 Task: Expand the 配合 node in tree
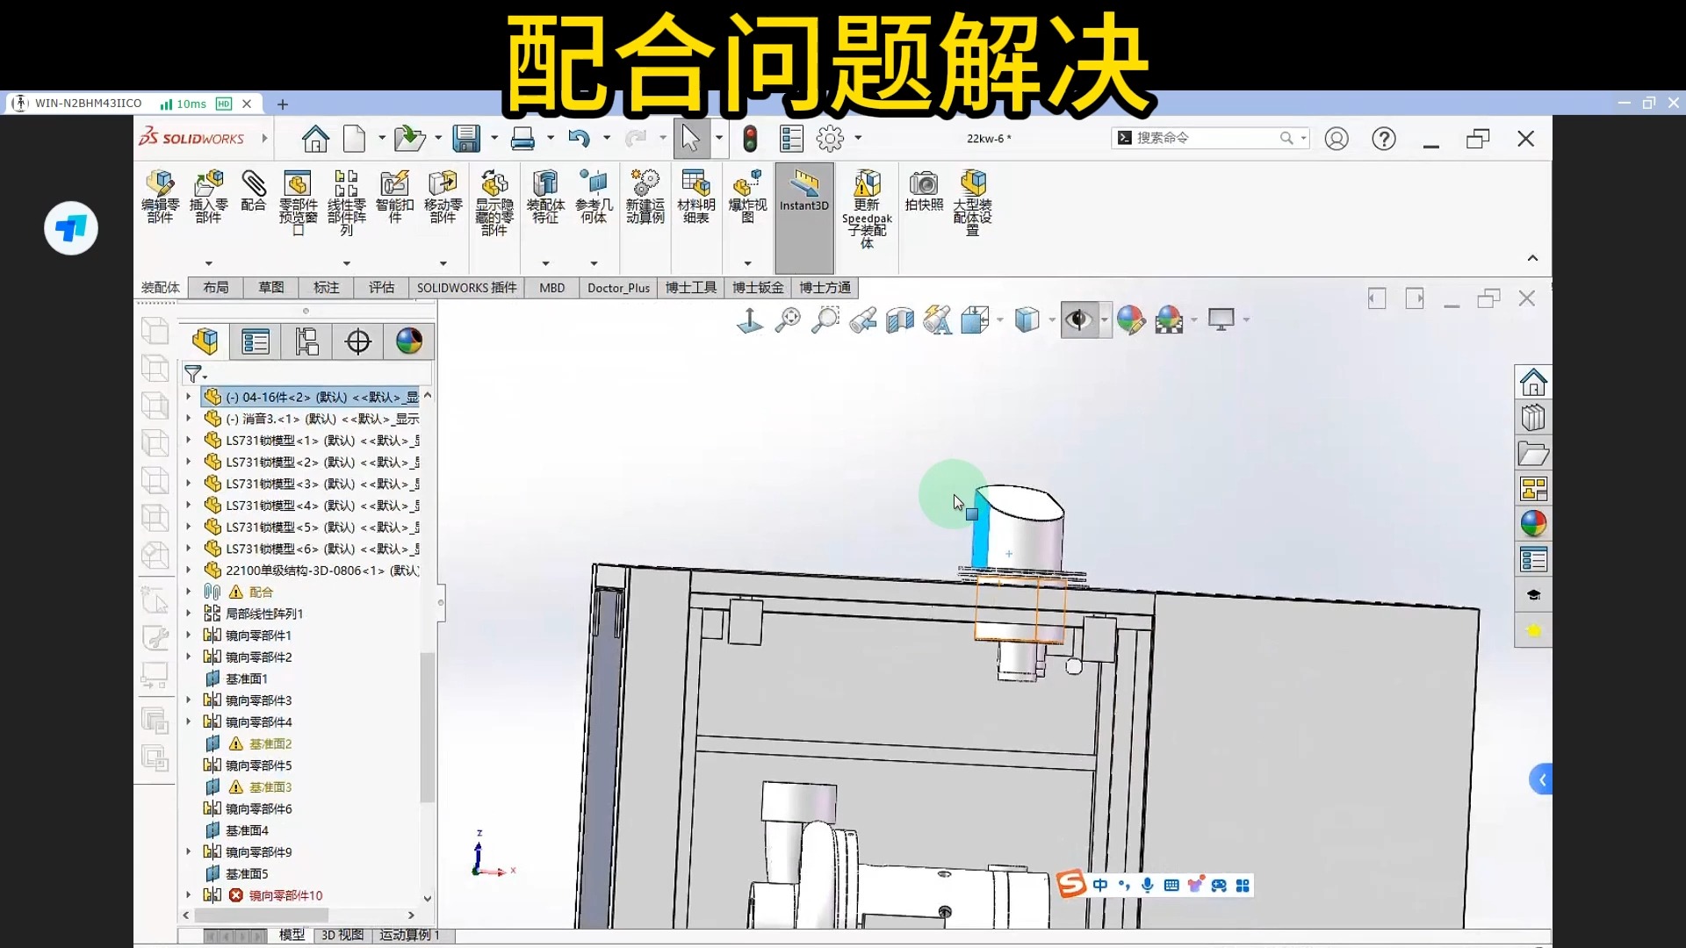point(189,592)
